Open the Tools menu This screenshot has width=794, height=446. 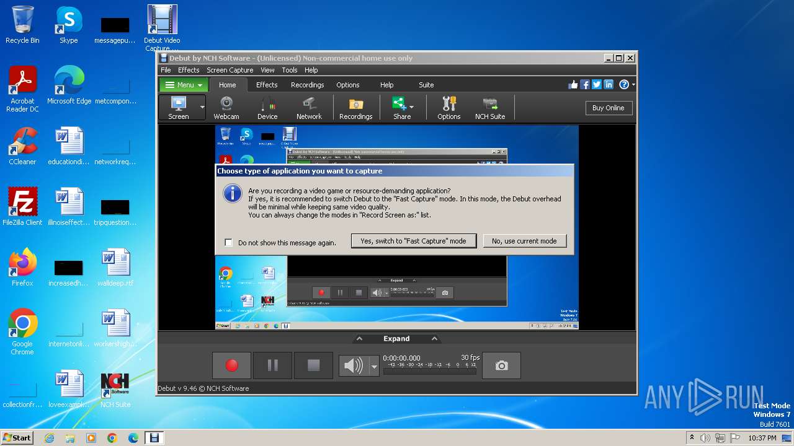pyautogui.click(x=290, y=70)
